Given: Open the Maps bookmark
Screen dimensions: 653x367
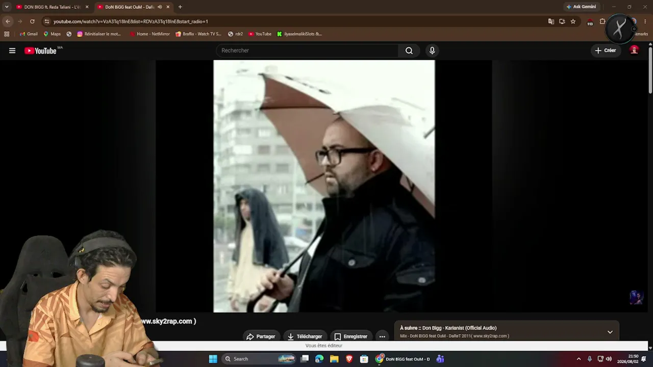Looking at the screenshot, I should point(52,34).
